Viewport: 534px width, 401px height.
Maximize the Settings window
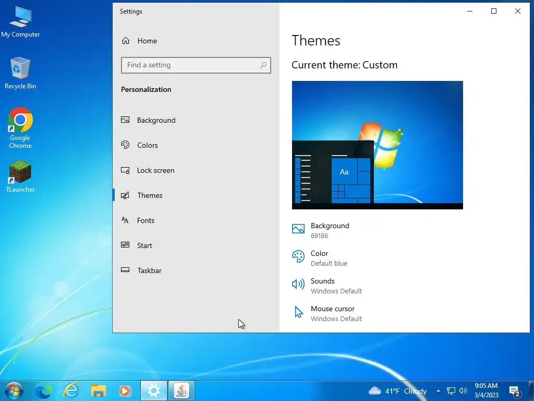494,11
